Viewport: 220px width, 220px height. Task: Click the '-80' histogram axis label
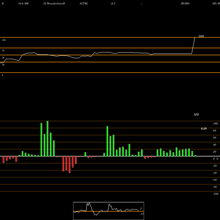pos(215,187)
